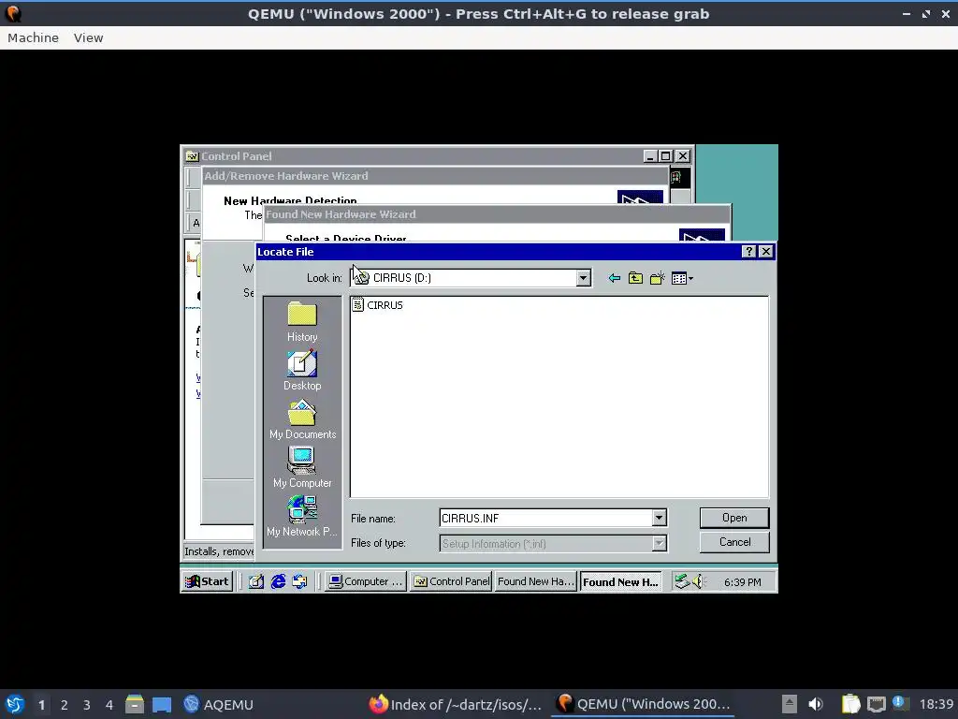Click Show Desktop quick launch icon
Screen dimensions: 958x719
(256, 581)
